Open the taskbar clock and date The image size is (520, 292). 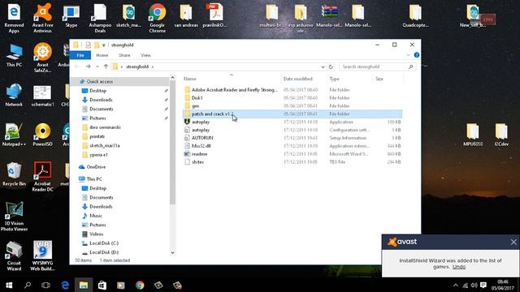tap(503, 285)
